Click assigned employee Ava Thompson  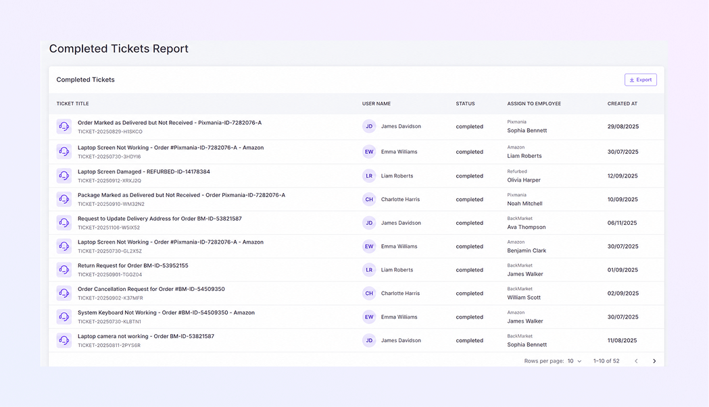[x=527, y=227]
